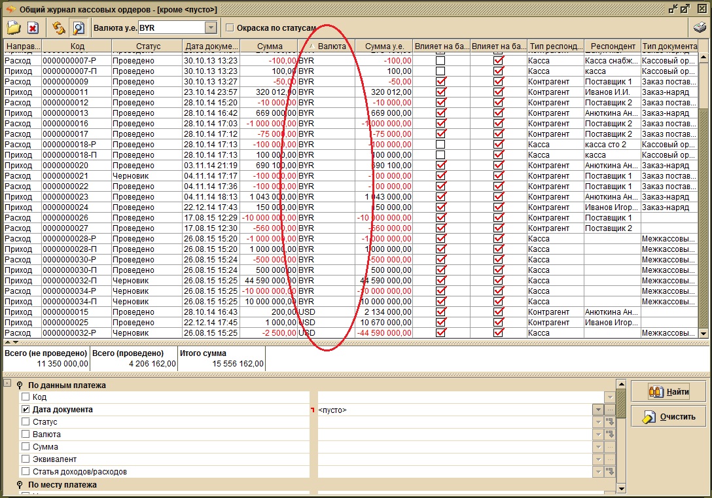The image size is (712, 498).
Task: Click ellipsis button in Дата документа row
Action: point(610,410)
